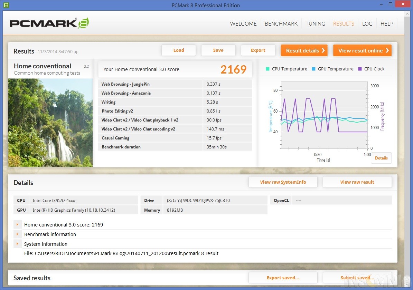Click GPU Temperature legend color square
This screenshot has height=290, width=413.
click(x=313, y=69)
